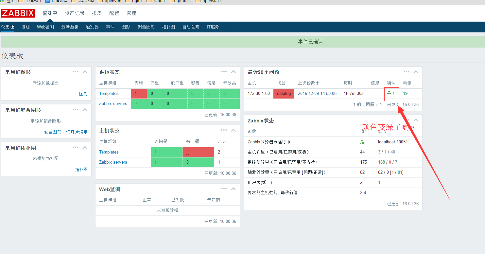
Task: Collapse the 常用的图形 widget
Action: tap(85, 72)
